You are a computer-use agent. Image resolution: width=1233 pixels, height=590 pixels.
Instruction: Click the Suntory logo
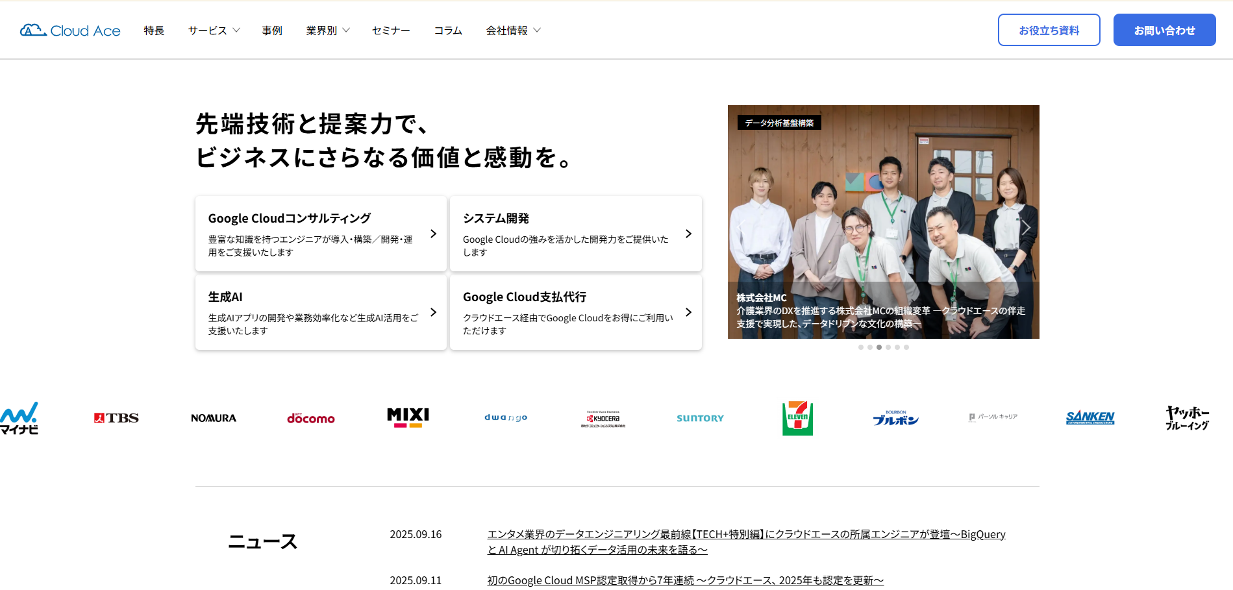700,418
